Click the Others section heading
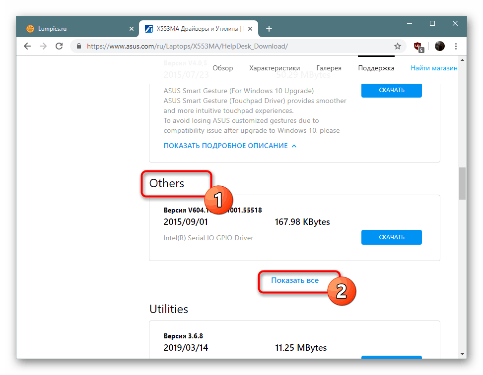This screenshot has height=375, width=483. tap(167, 183)
